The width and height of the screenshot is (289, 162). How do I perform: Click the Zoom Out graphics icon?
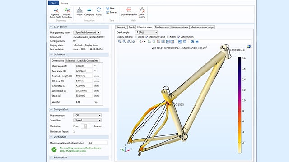pyautogui.click(x=124, y=42)
